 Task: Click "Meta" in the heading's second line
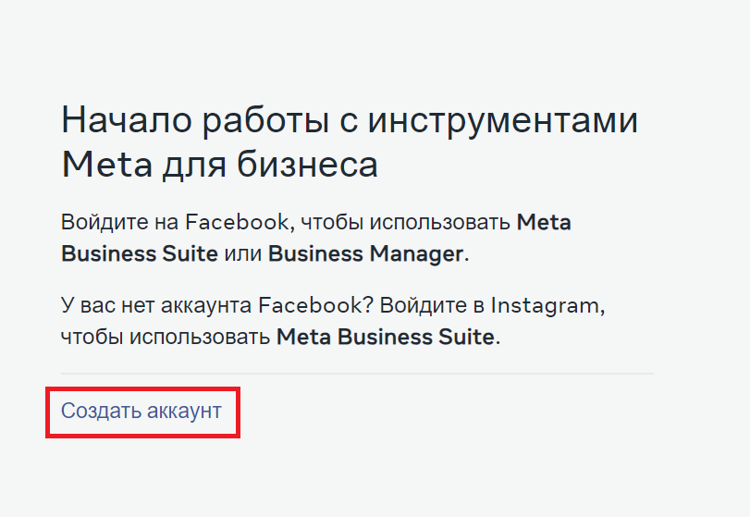point(105,165)
